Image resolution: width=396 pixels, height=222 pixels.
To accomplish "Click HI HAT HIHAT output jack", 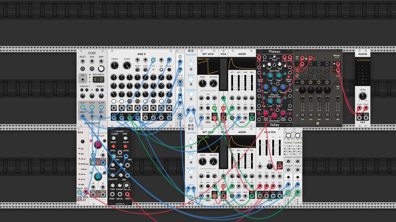I will pyautogui.click(x=127, y=195).
